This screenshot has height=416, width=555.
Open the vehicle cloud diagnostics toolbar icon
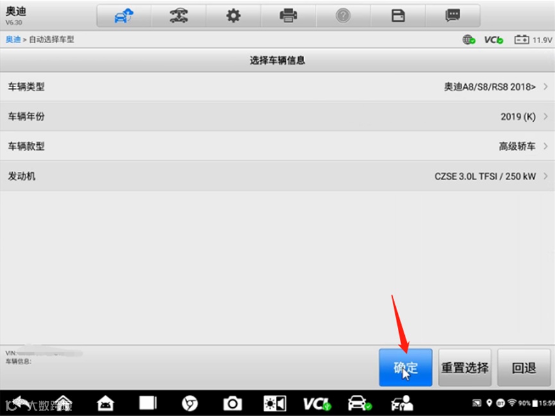click(124, 16)
